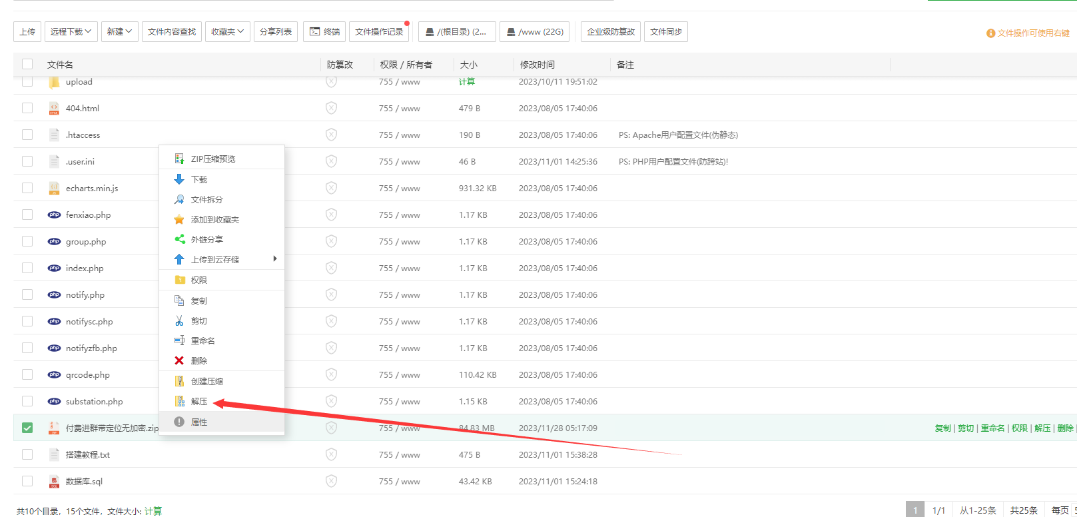Image resolution: width=1077 pixels, height=517 pixels.
Task: Open the 终端 terminal button
Action: (x=324, y=31)
